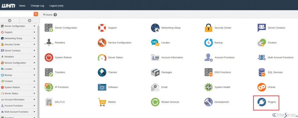Expand Security Center arrow in sidebar

[x=34, y=44]
